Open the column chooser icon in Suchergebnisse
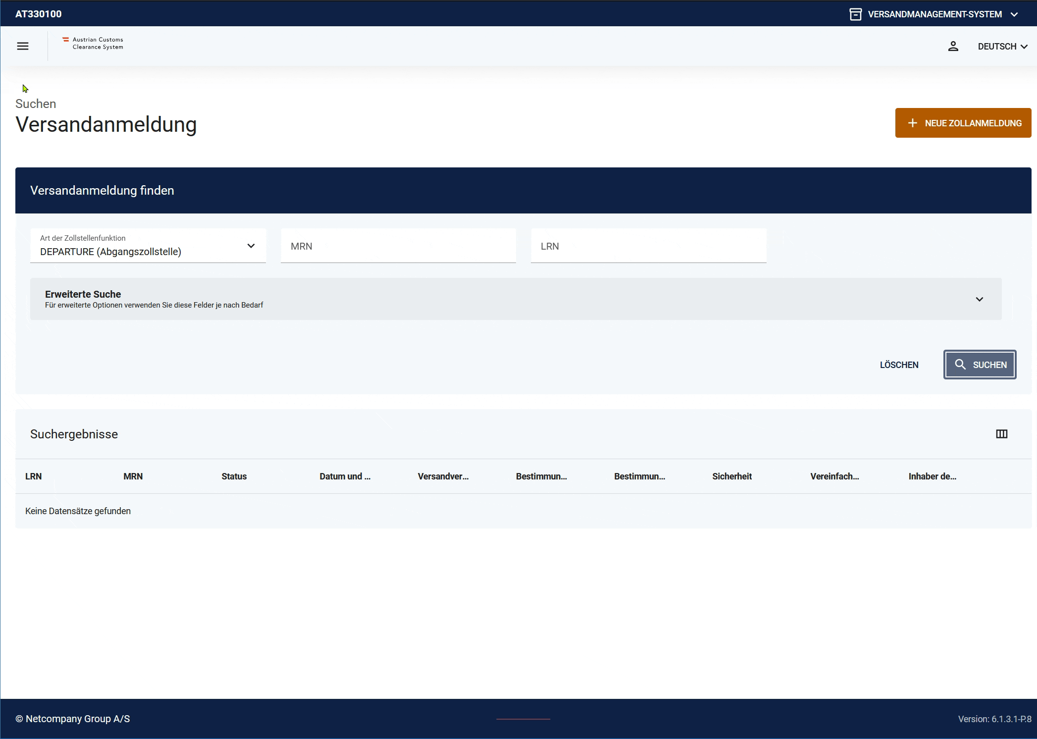 click(1001, 434)
